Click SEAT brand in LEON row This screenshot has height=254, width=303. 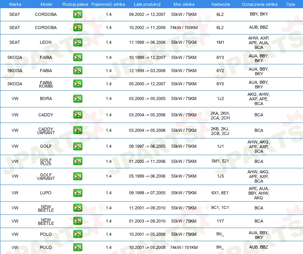tap(14, 42)
